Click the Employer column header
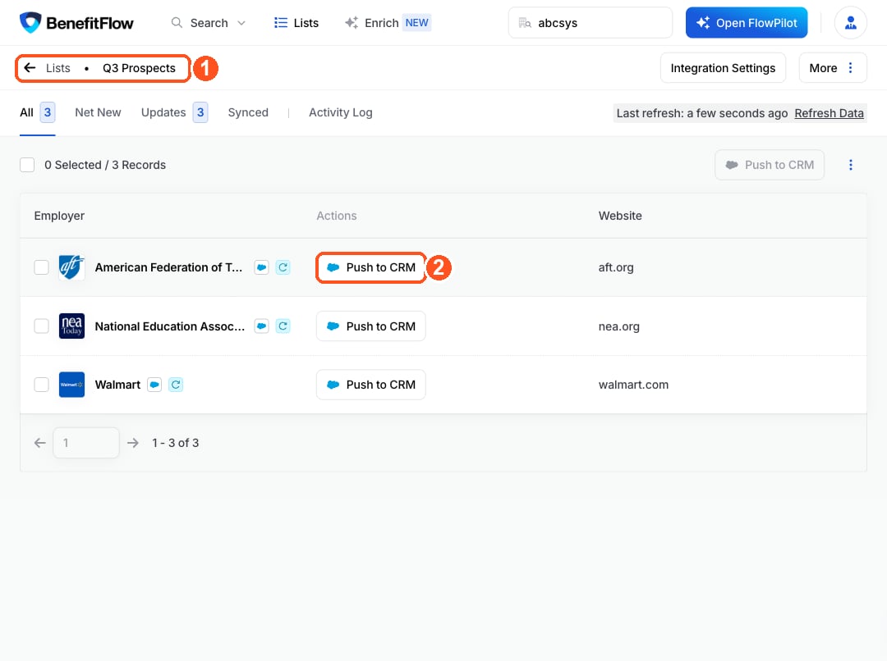This screenshot has height=661, width=887. point(59,216)
